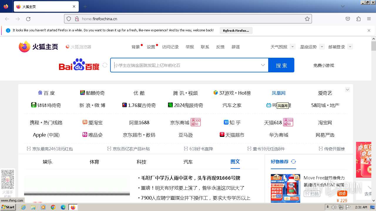Viewport: 376px width, 211px height.
Task: Open the Save to Pocket icon
Action: coord(348,19)
